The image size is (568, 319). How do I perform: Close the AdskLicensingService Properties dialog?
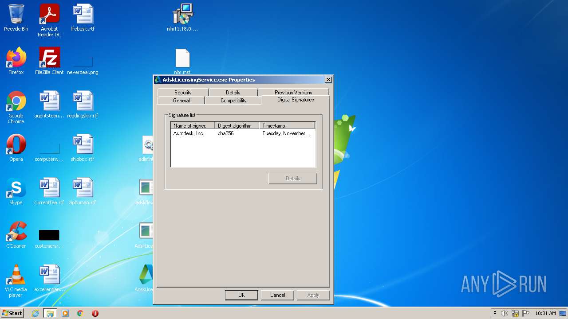[x=328, y=80]
